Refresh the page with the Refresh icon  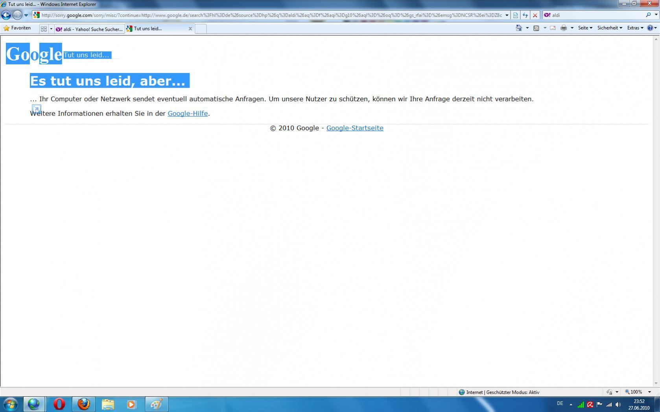click(x=525, y=15)
